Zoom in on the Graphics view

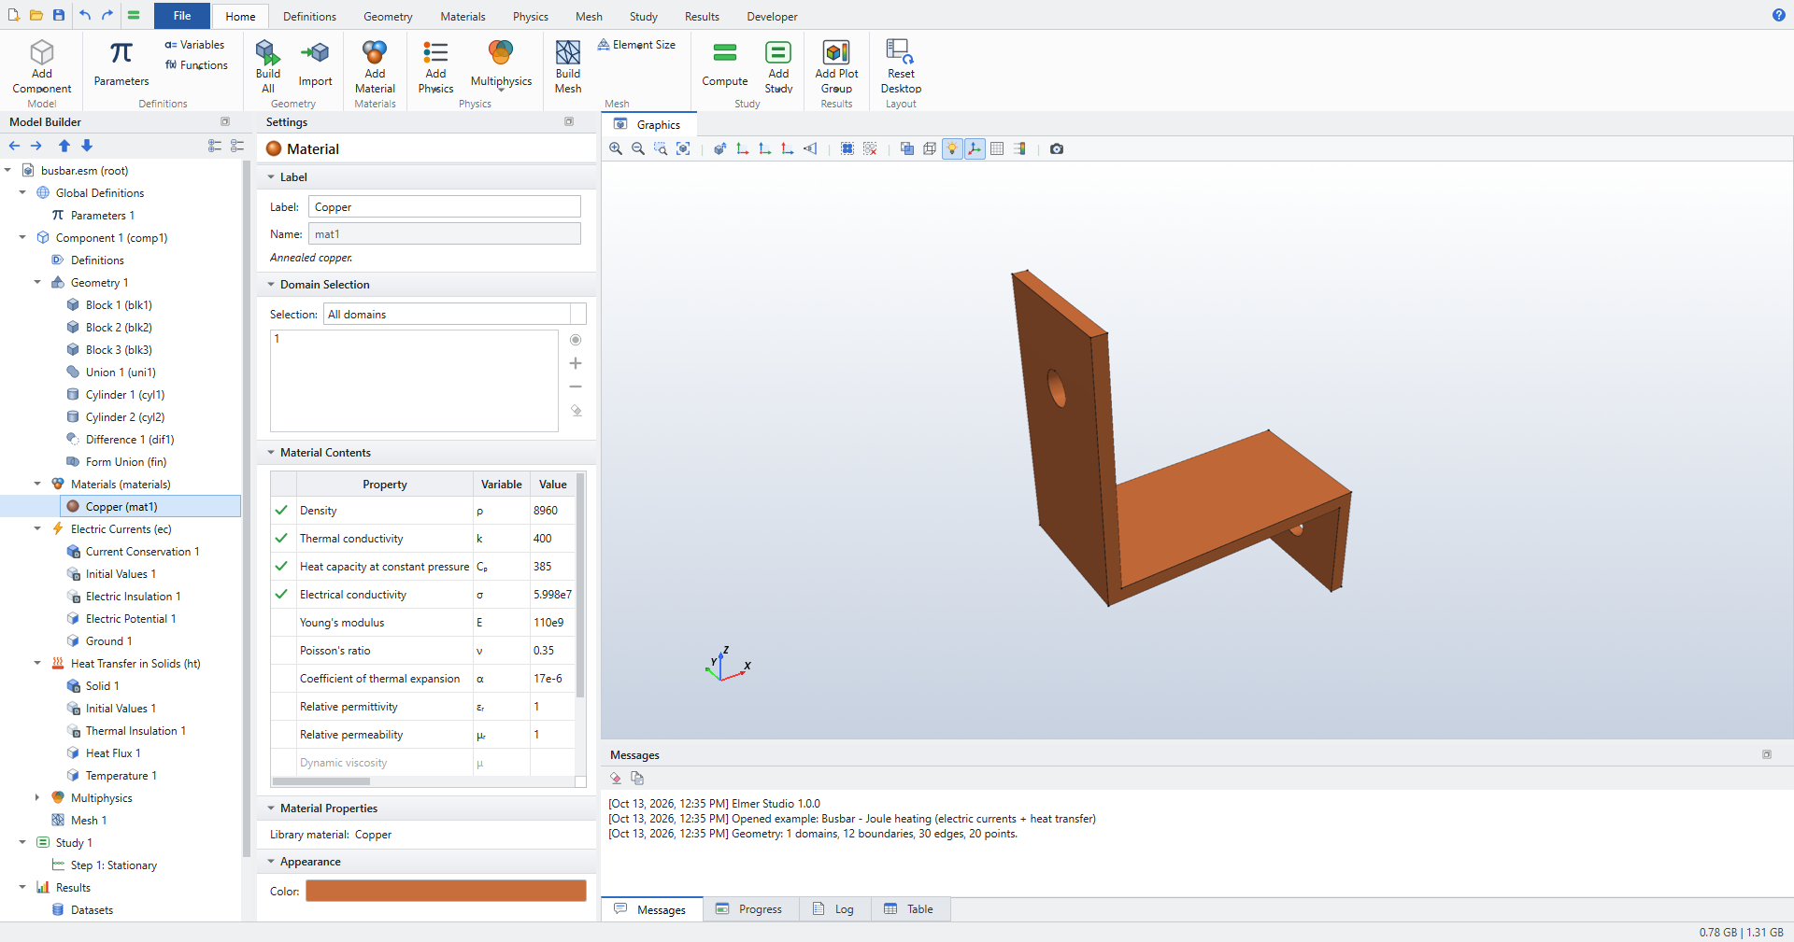coord(616,148)
